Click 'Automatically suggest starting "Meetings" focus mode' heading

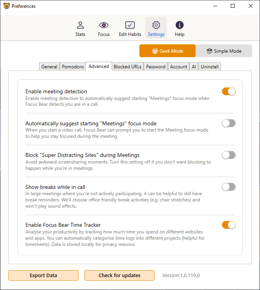91,123
